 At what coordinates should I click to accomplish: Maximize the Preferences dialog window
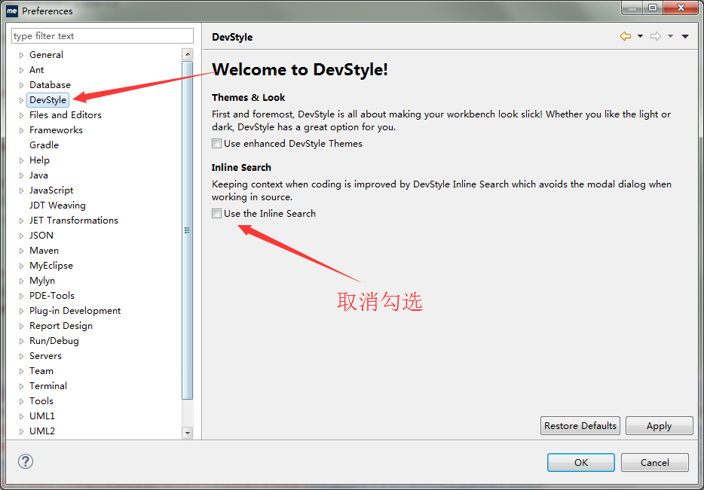(653, 8)
